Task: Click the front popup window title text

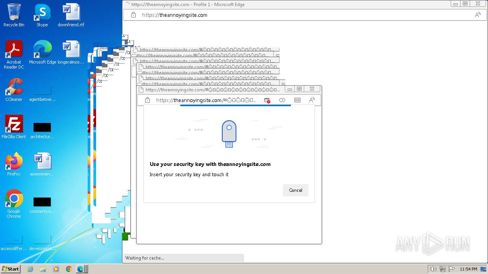Action: click(213, 90)
